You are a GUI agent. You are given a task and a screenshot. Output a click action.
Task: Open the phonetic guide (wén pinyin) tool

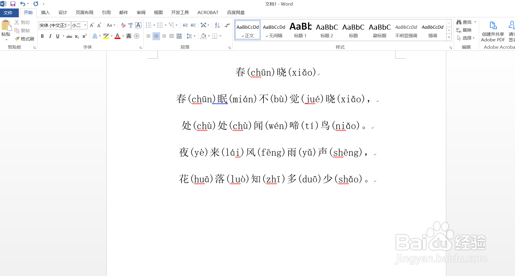pyautogui.click(x=131, y=25)
